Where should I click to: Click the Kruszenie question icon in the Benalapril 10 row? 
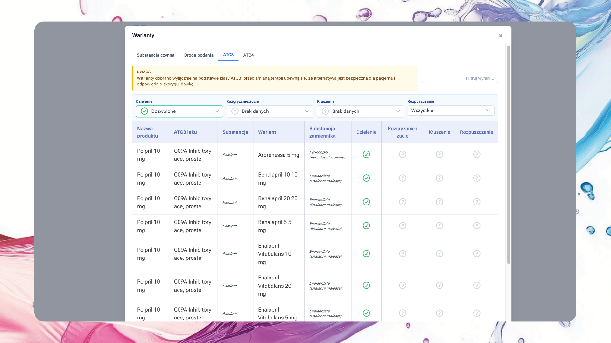click(x=439, y=178)
